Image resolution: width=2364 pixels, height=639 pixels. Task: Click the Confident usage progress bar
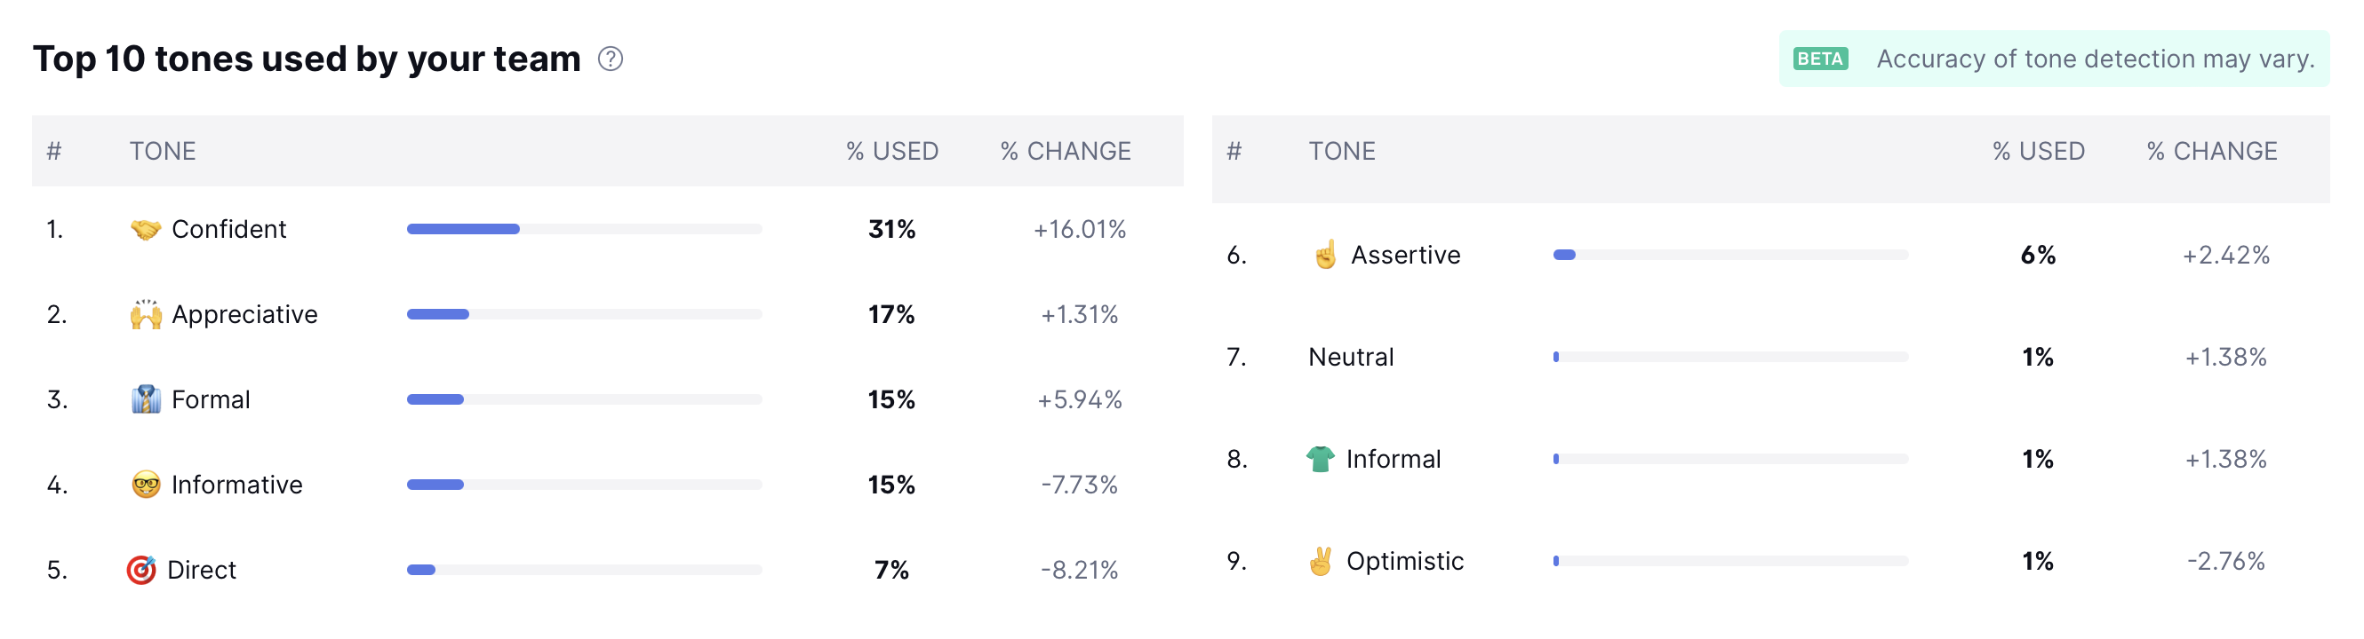[x=584, y=229]
